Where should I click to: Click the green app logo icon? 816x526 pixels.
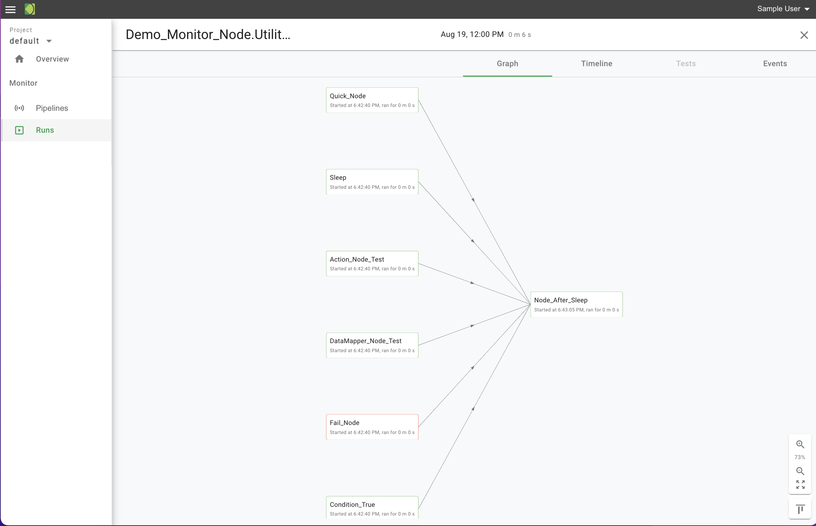30,9
